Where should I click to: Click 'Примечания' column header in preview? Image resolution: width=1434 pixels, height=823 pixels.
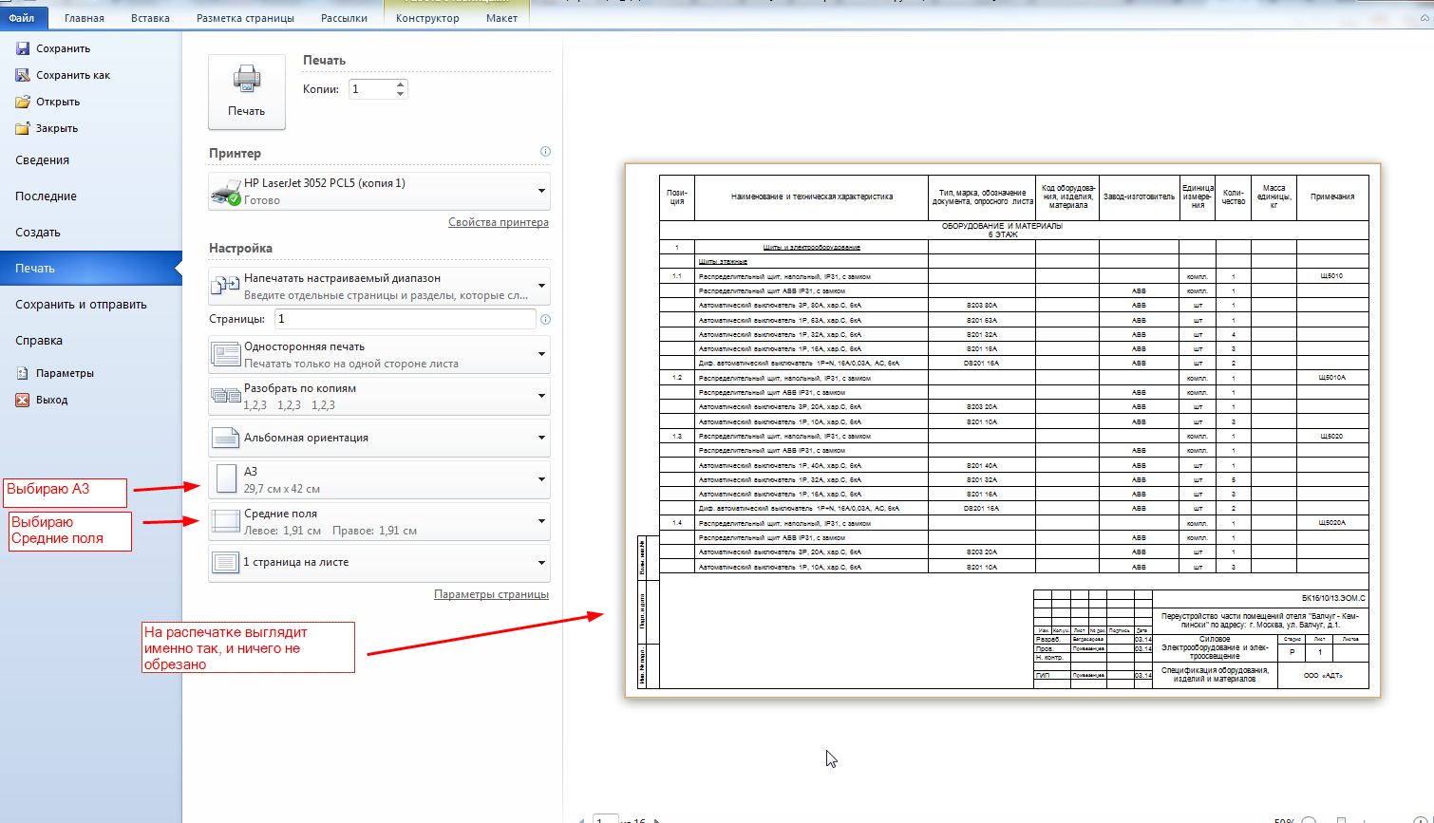tap(1332, 196)
